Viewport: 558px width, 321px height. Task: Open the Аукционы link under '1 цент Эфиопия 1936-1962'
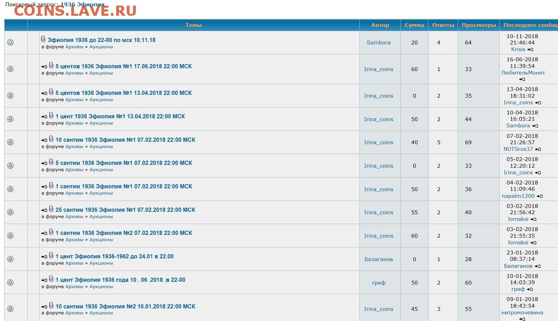tap(101, 263)
